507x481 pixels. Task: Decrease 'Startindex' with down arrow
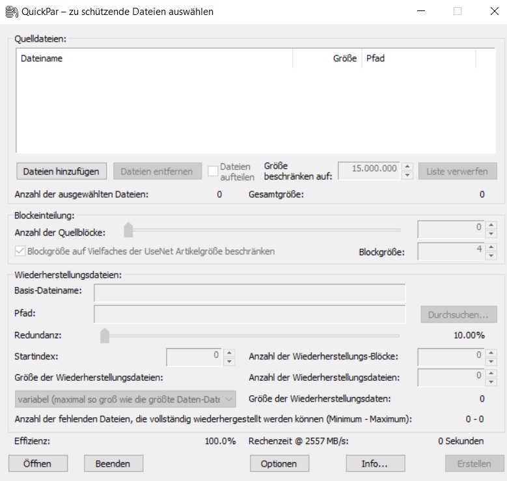(x=229, y=361)
